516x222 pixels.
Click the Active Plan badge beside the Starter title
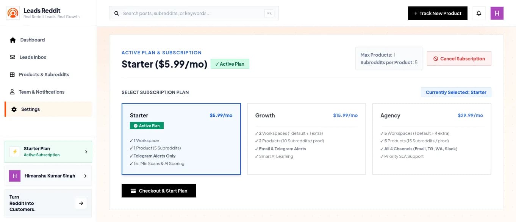pos(230,64)
